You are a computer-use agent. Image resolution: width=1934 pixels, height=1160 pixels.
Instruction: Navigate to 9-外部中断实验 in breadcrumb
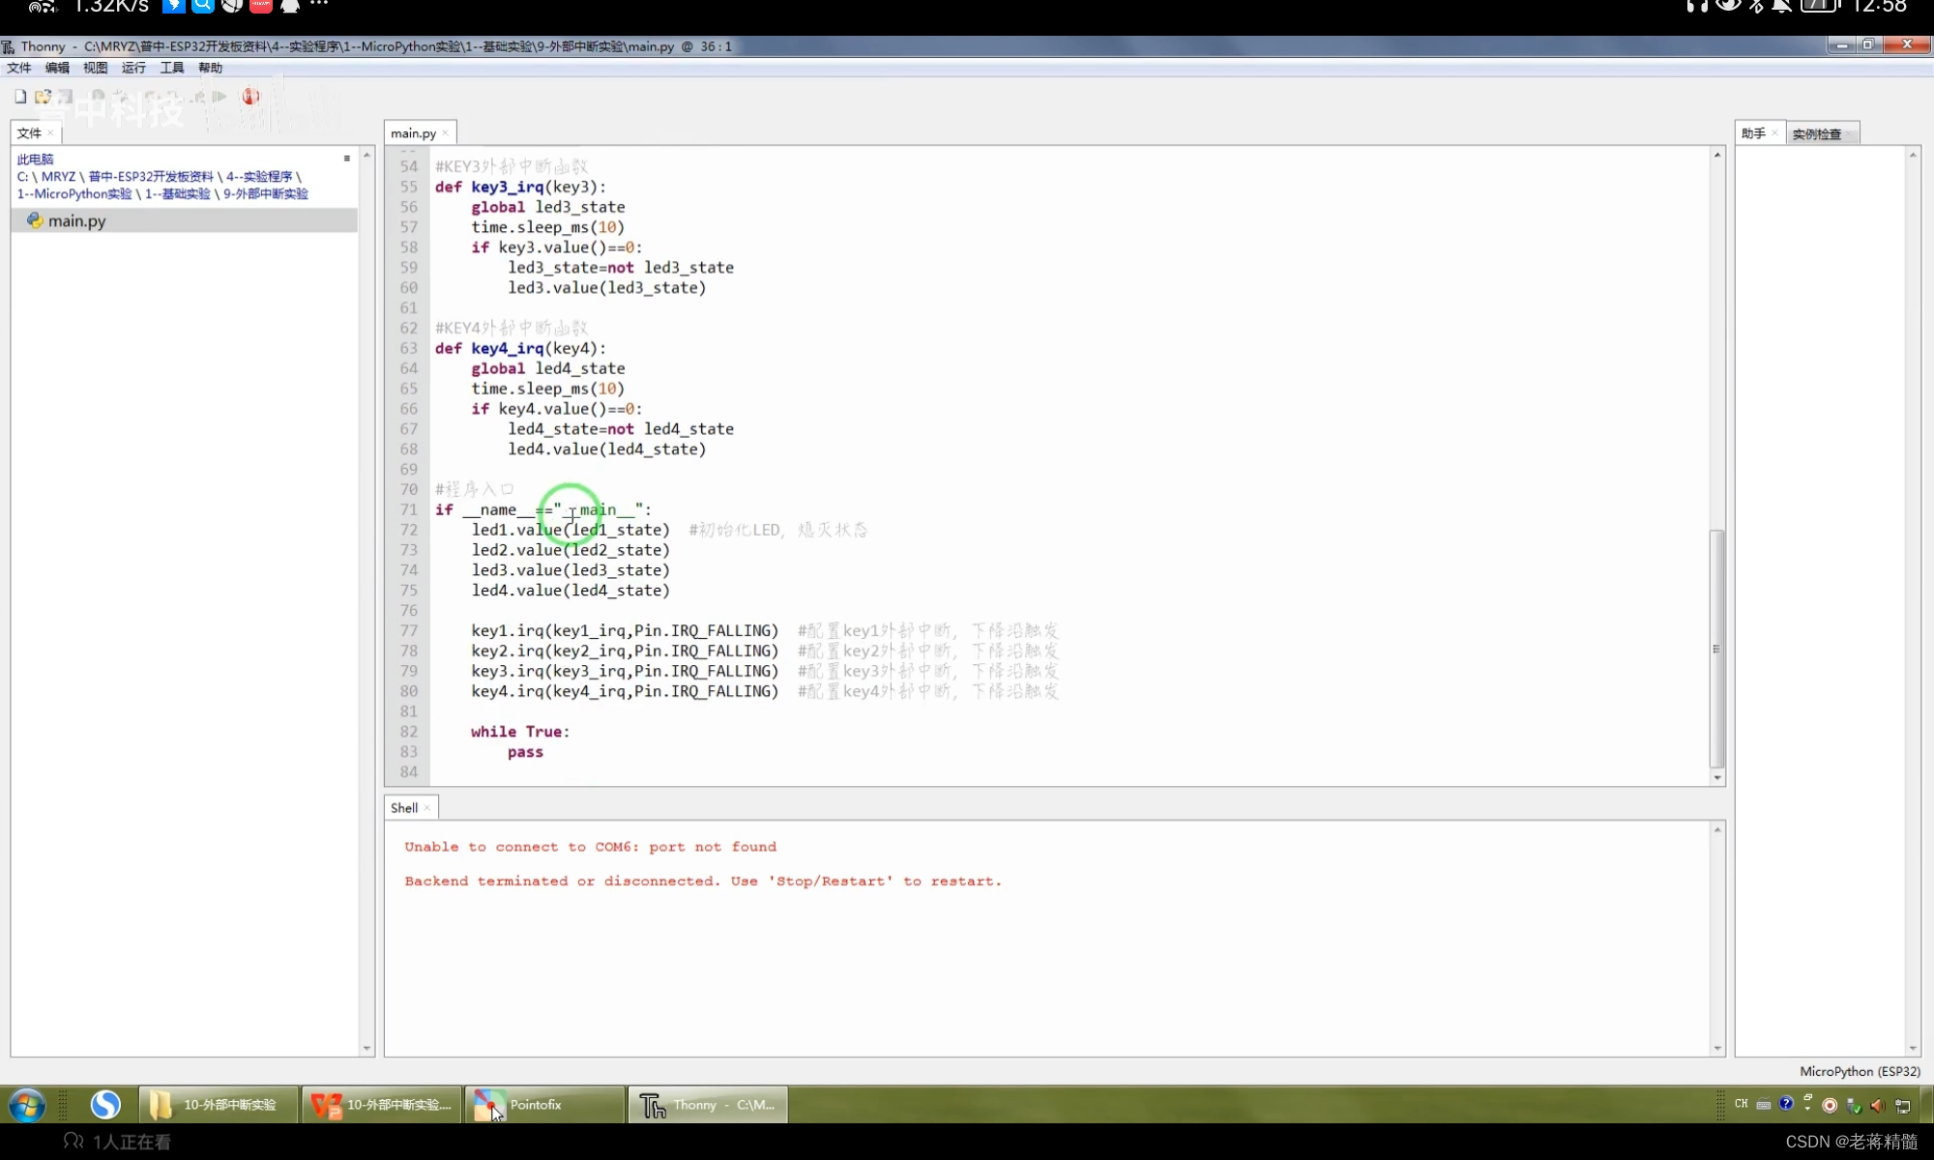click(266, 194)
